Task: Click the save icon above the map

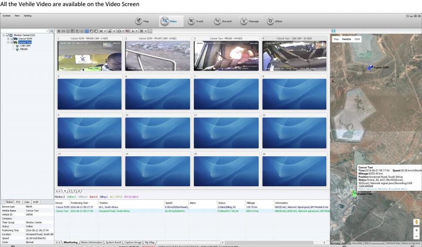Action: (x=334, y=31)
